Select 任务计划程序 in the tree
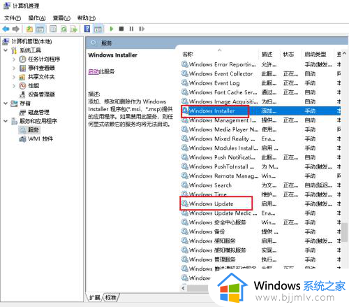The image size is (349, 307). pos(44,59)
